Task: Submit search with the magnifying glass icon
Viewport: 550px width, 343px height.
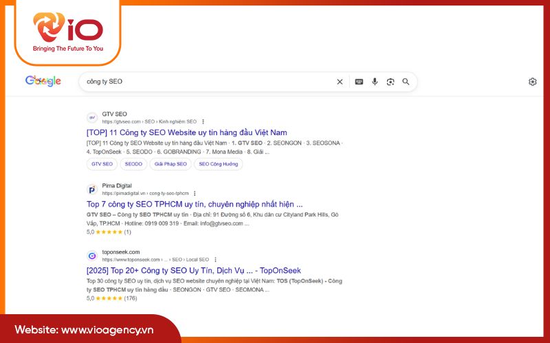Action: click(406, 82)
